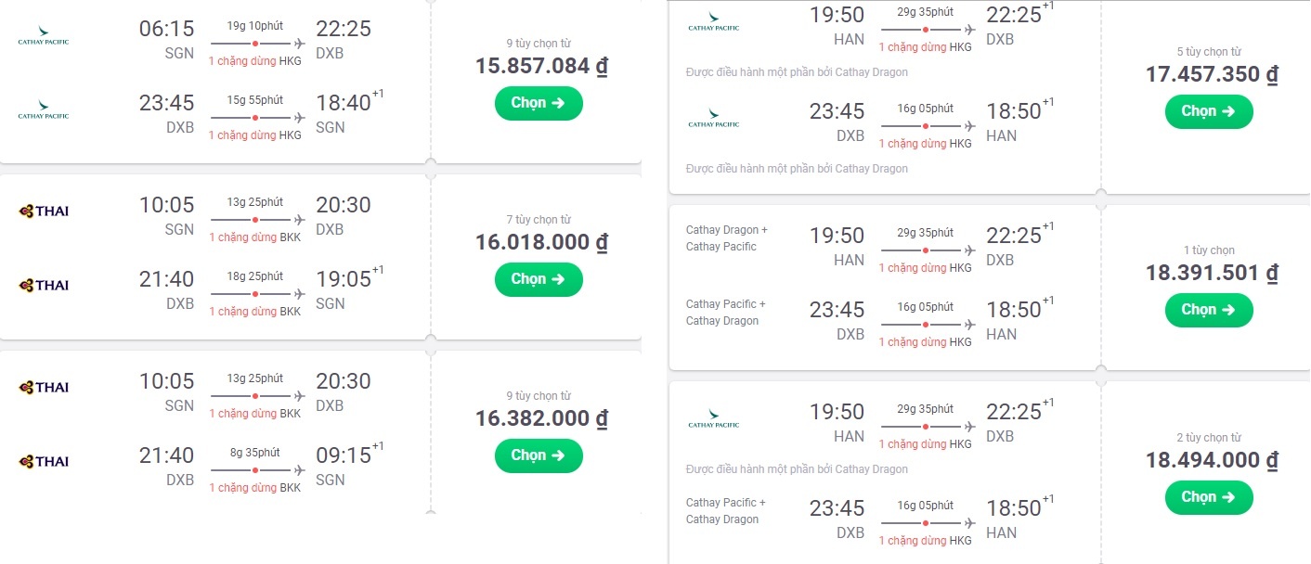Click '9 tùy chọn từ' above 15.857.084 đ

(x=539, y=43)
